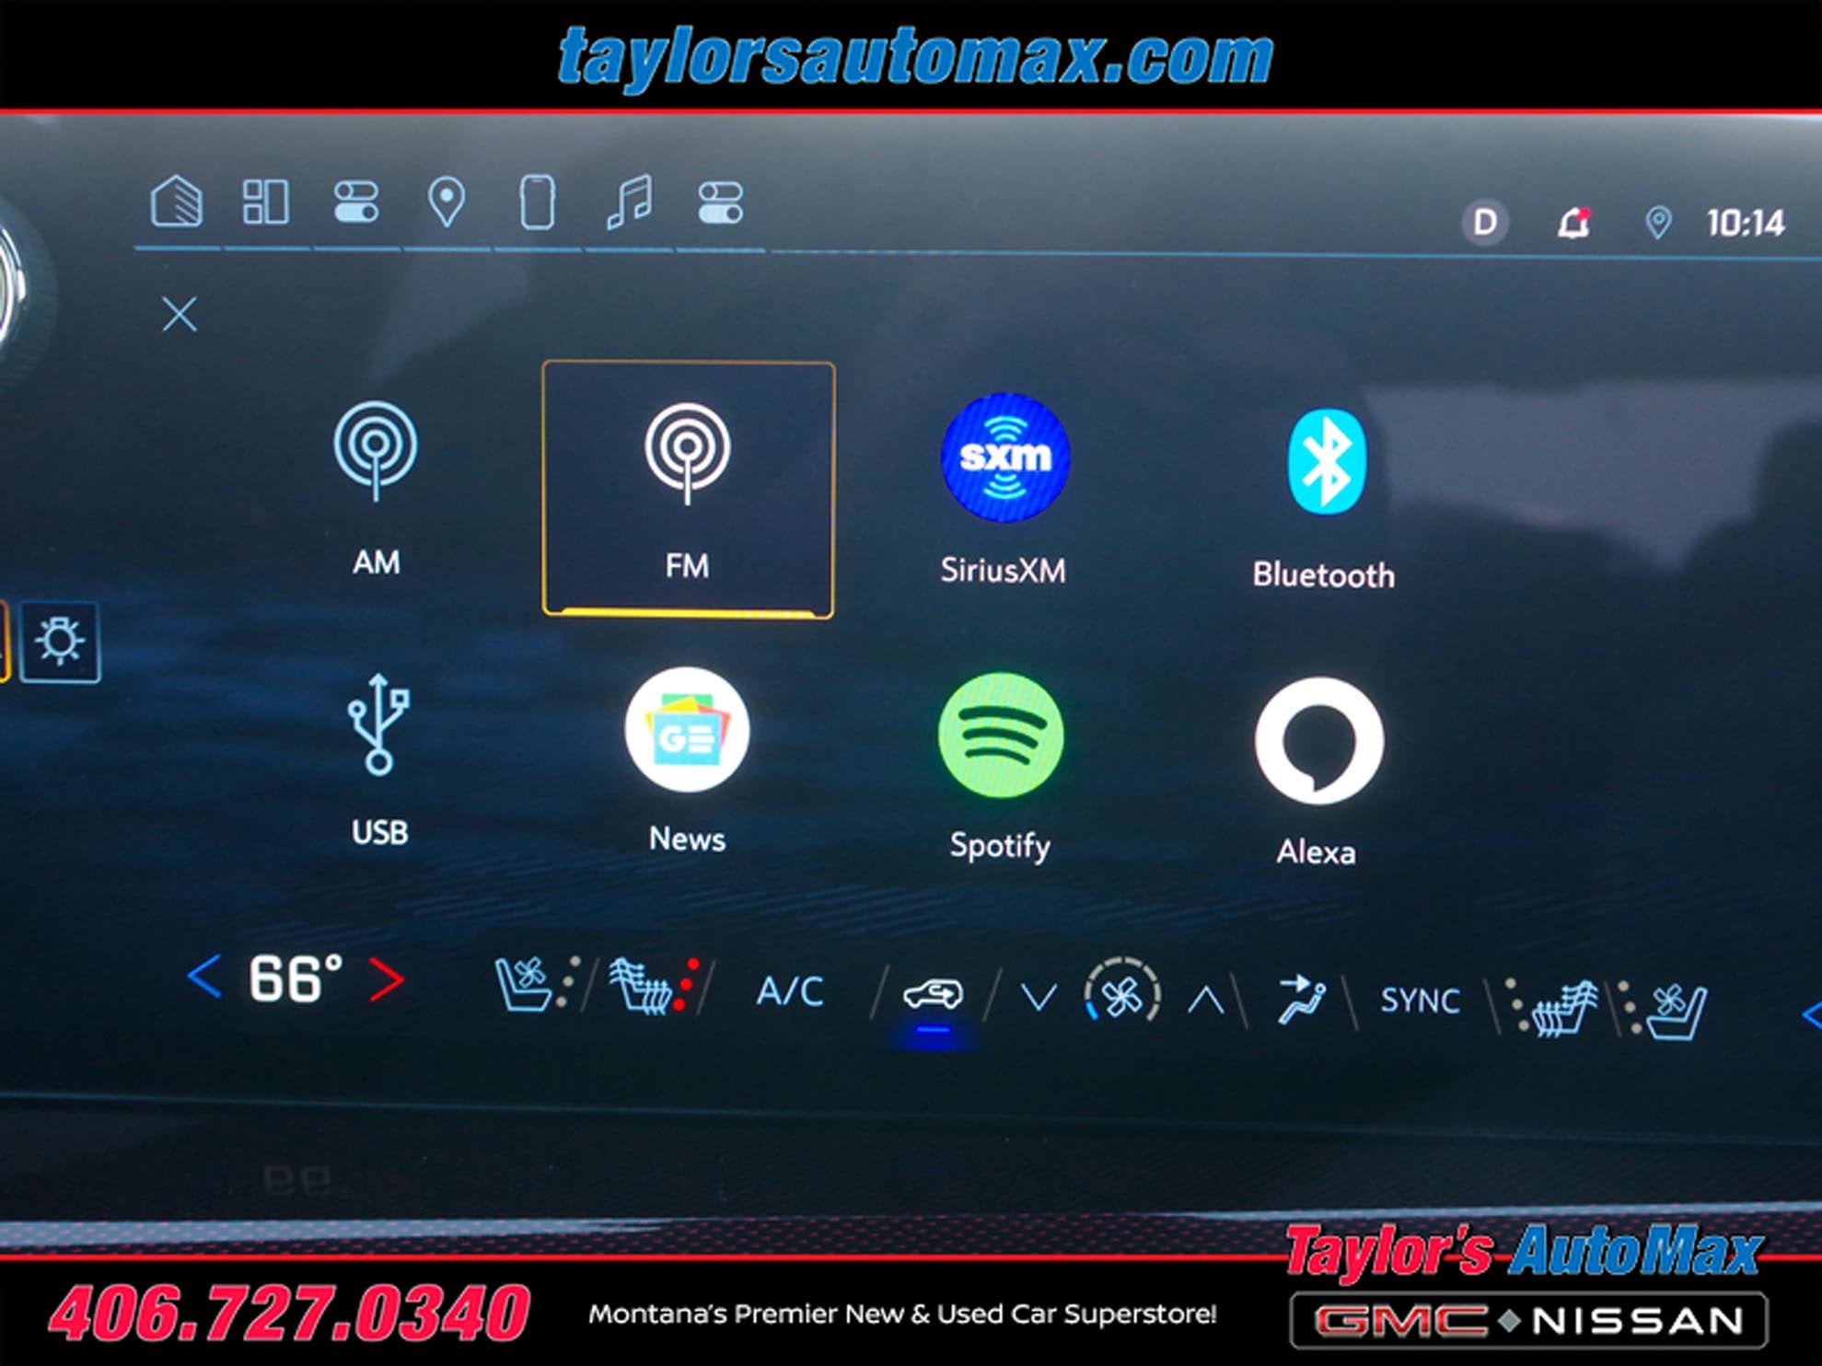This screenshot has width=1822, height=1366.
Task: Toggle passenger heated seat
Action: pos(1553,1007)
